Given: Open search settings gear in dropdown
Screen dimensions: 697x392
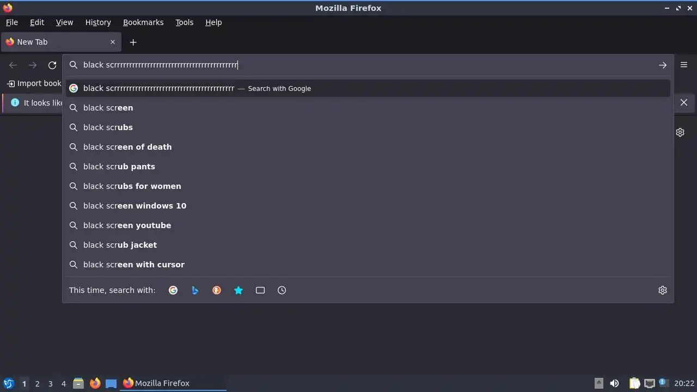Looking at the screenshot, I should tap(663, 290).
